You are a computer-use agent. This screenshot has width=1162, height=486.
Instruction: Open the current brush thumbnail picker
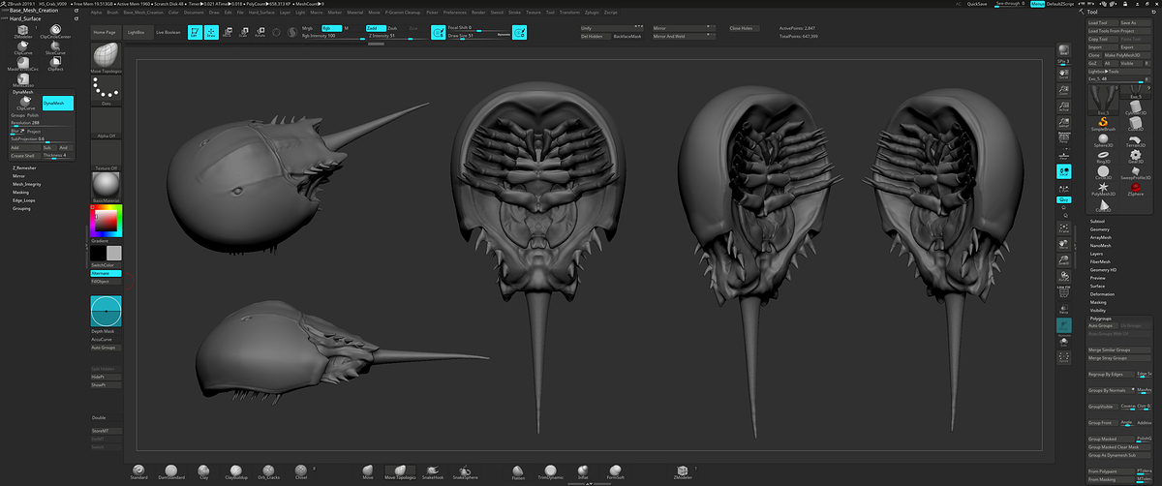coord(104,60)
